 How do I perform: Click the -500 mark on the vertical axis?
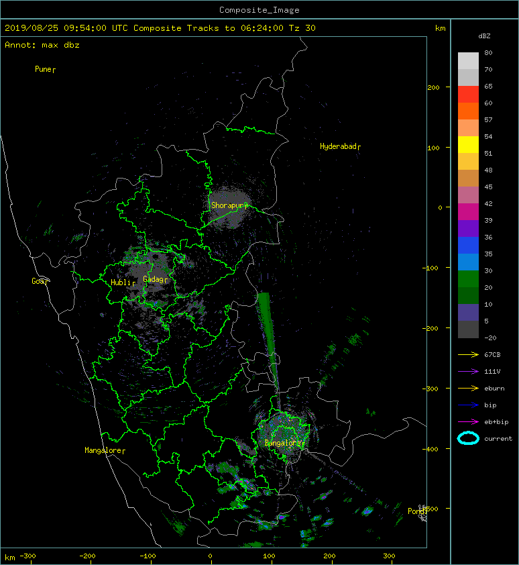[x=430, y=509]
